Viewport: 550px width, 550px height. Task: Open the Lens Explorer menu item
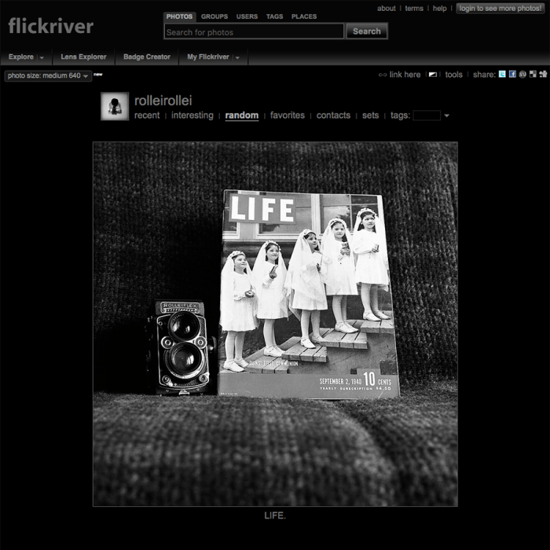pyautogui.click(x=83, y=57)
